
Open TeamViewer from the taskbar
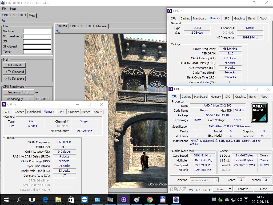pos(85,200)
